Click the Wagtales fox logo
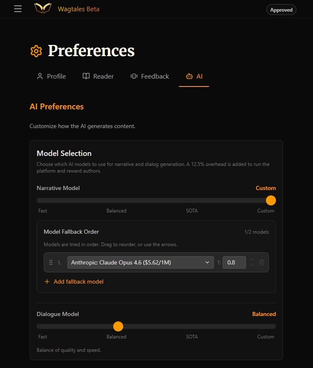This screenshot has width=313, height=368. click(x=43, y=9)
